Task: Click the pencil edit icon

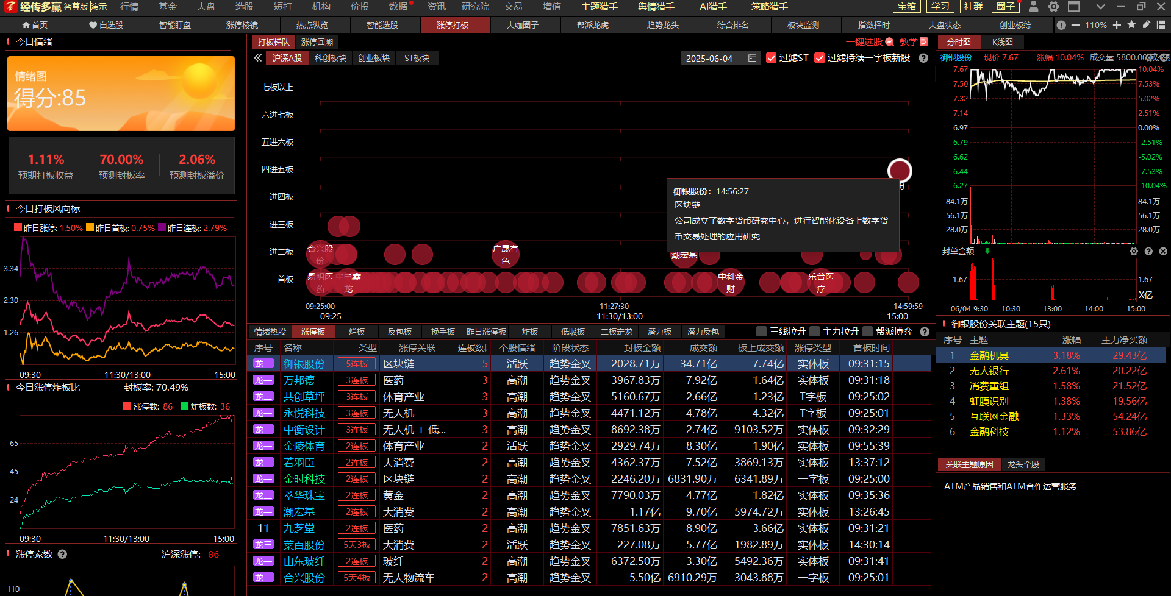Action: tap(1146, 24)
